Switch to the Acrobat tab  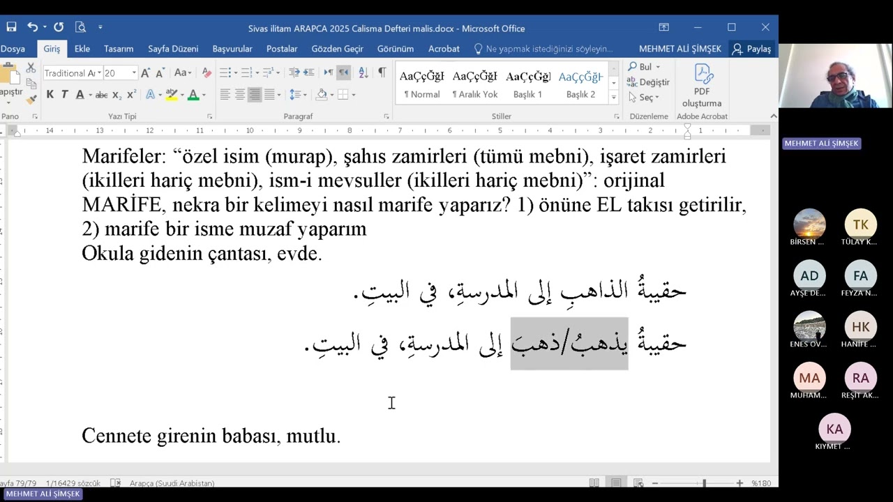coord(444,49)
